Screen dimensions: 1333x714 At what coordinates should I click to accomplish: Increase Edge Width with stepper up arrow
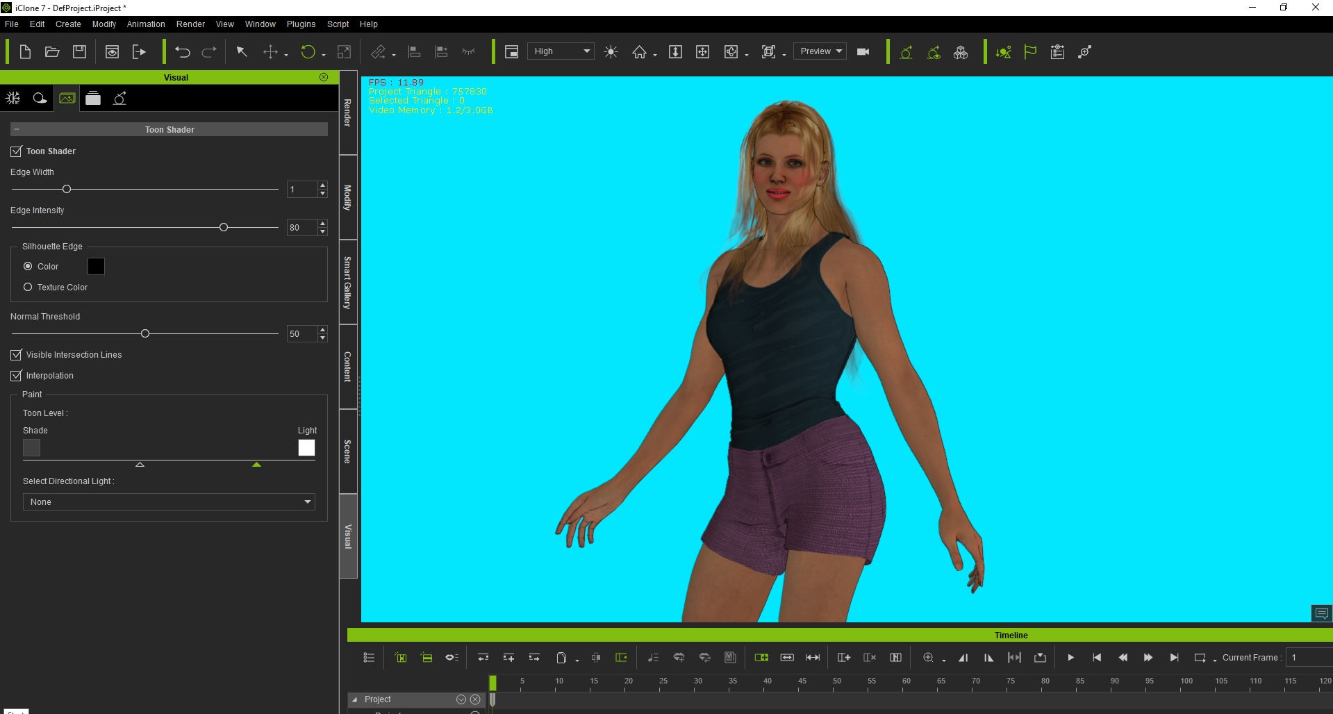[322, 185]
